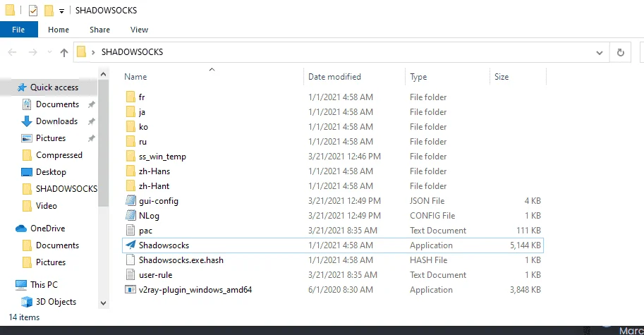The height and width of the screenshot is (335, 644).
Task: Open Pictures under OneDrive
Action: point(51,262)
